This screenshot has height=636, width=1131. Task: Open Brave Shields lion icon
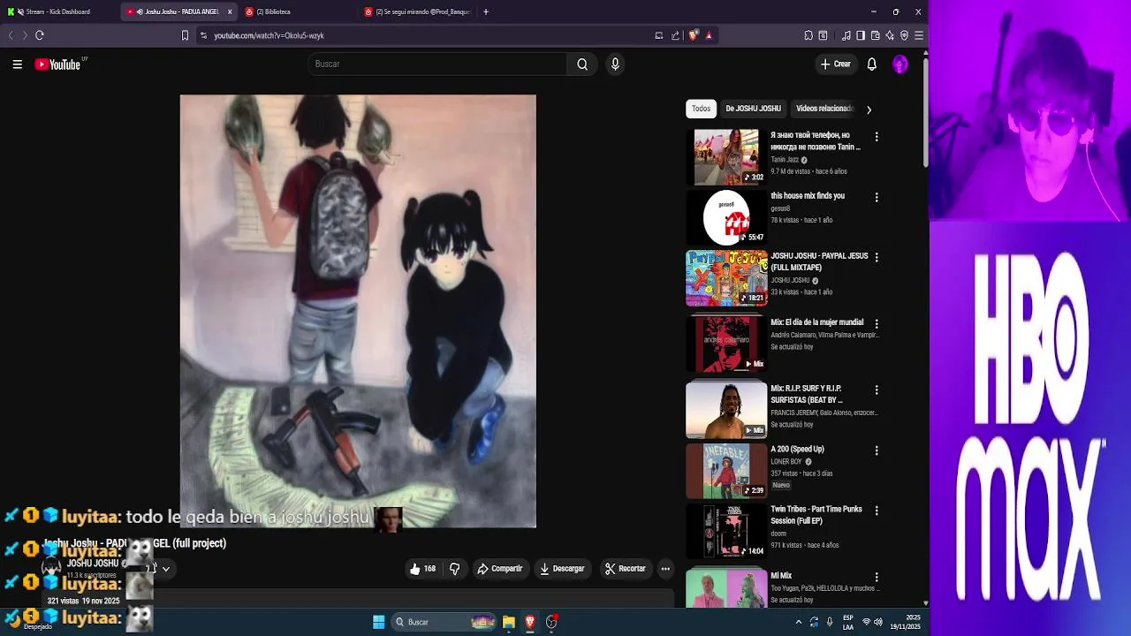pyautogui.click(x=693, y=35)
